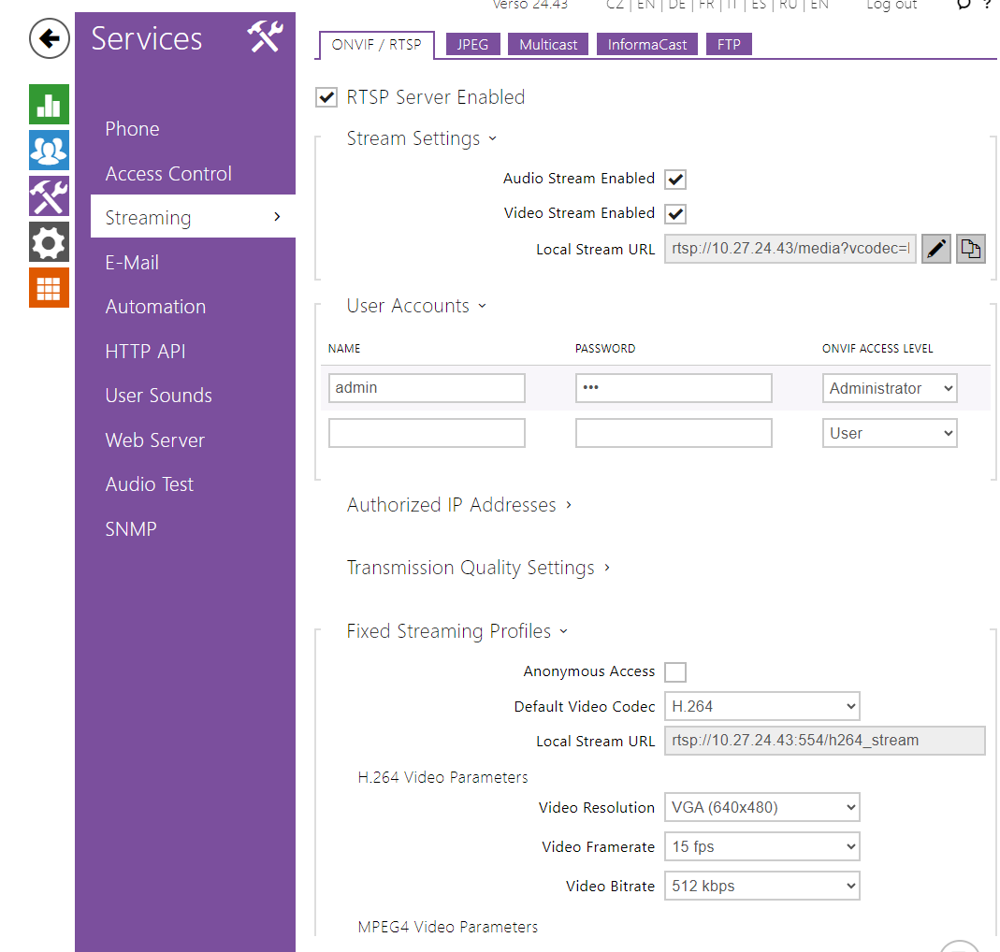Click the back arrow icon
1000x952 pixels.
tap(49, 39)
